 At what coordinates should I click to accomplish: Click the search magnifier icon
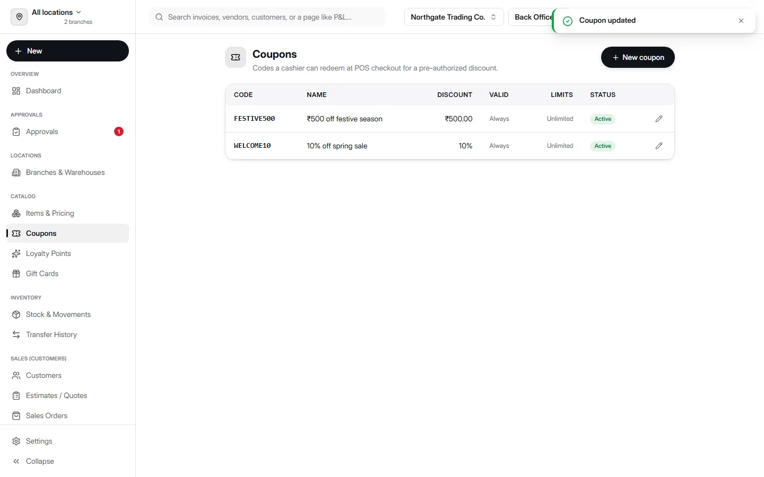click(159, 17)
